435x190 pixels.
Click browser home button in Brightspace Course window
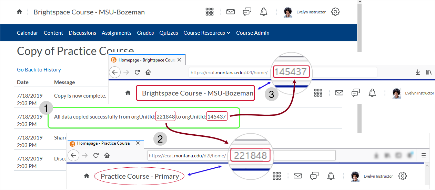coord(148,72)
